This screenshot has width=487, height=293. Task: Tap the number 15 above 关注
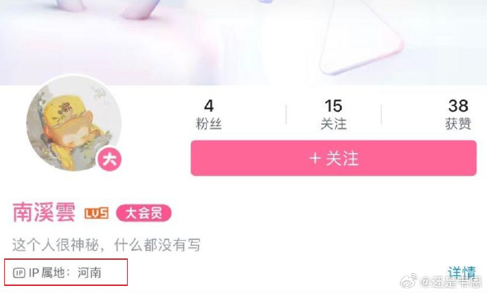334,106
